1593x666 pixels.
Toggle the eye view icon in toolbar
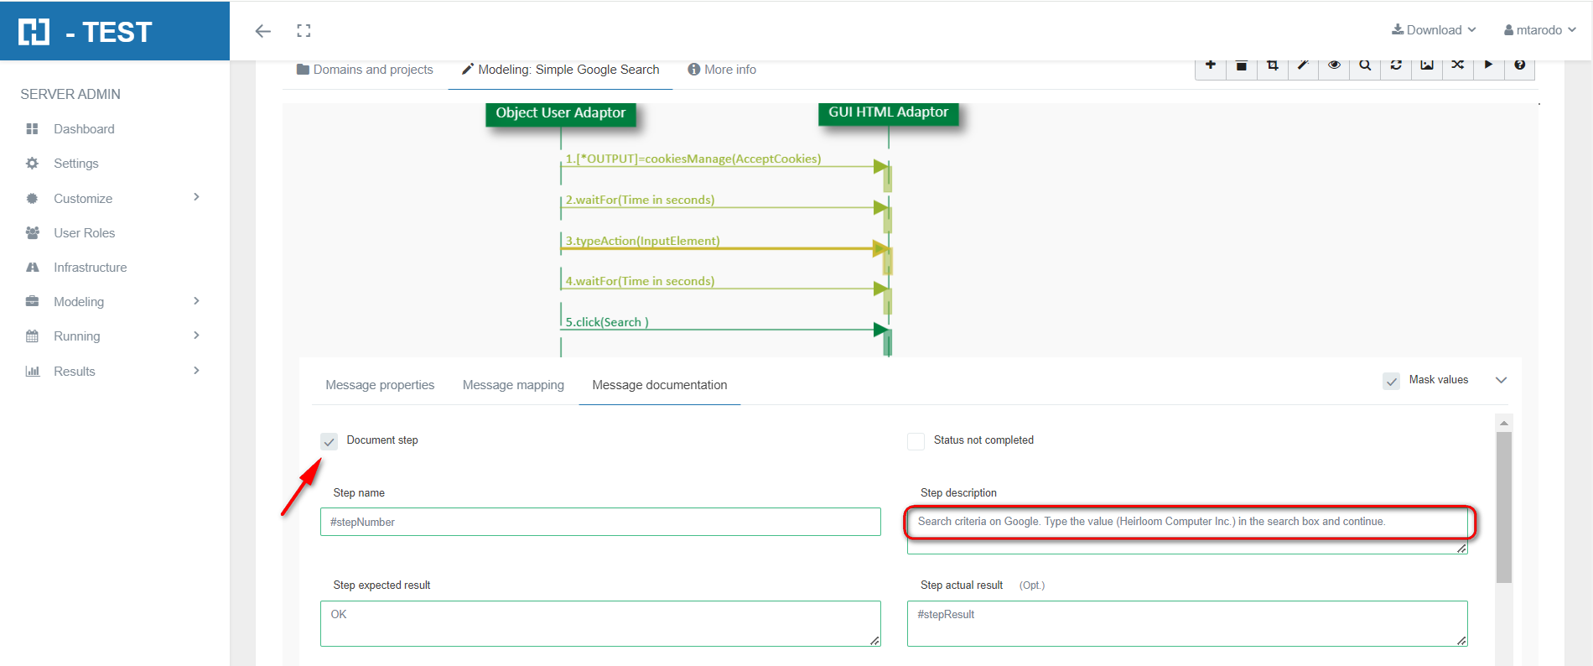[x=1334, y=65]
